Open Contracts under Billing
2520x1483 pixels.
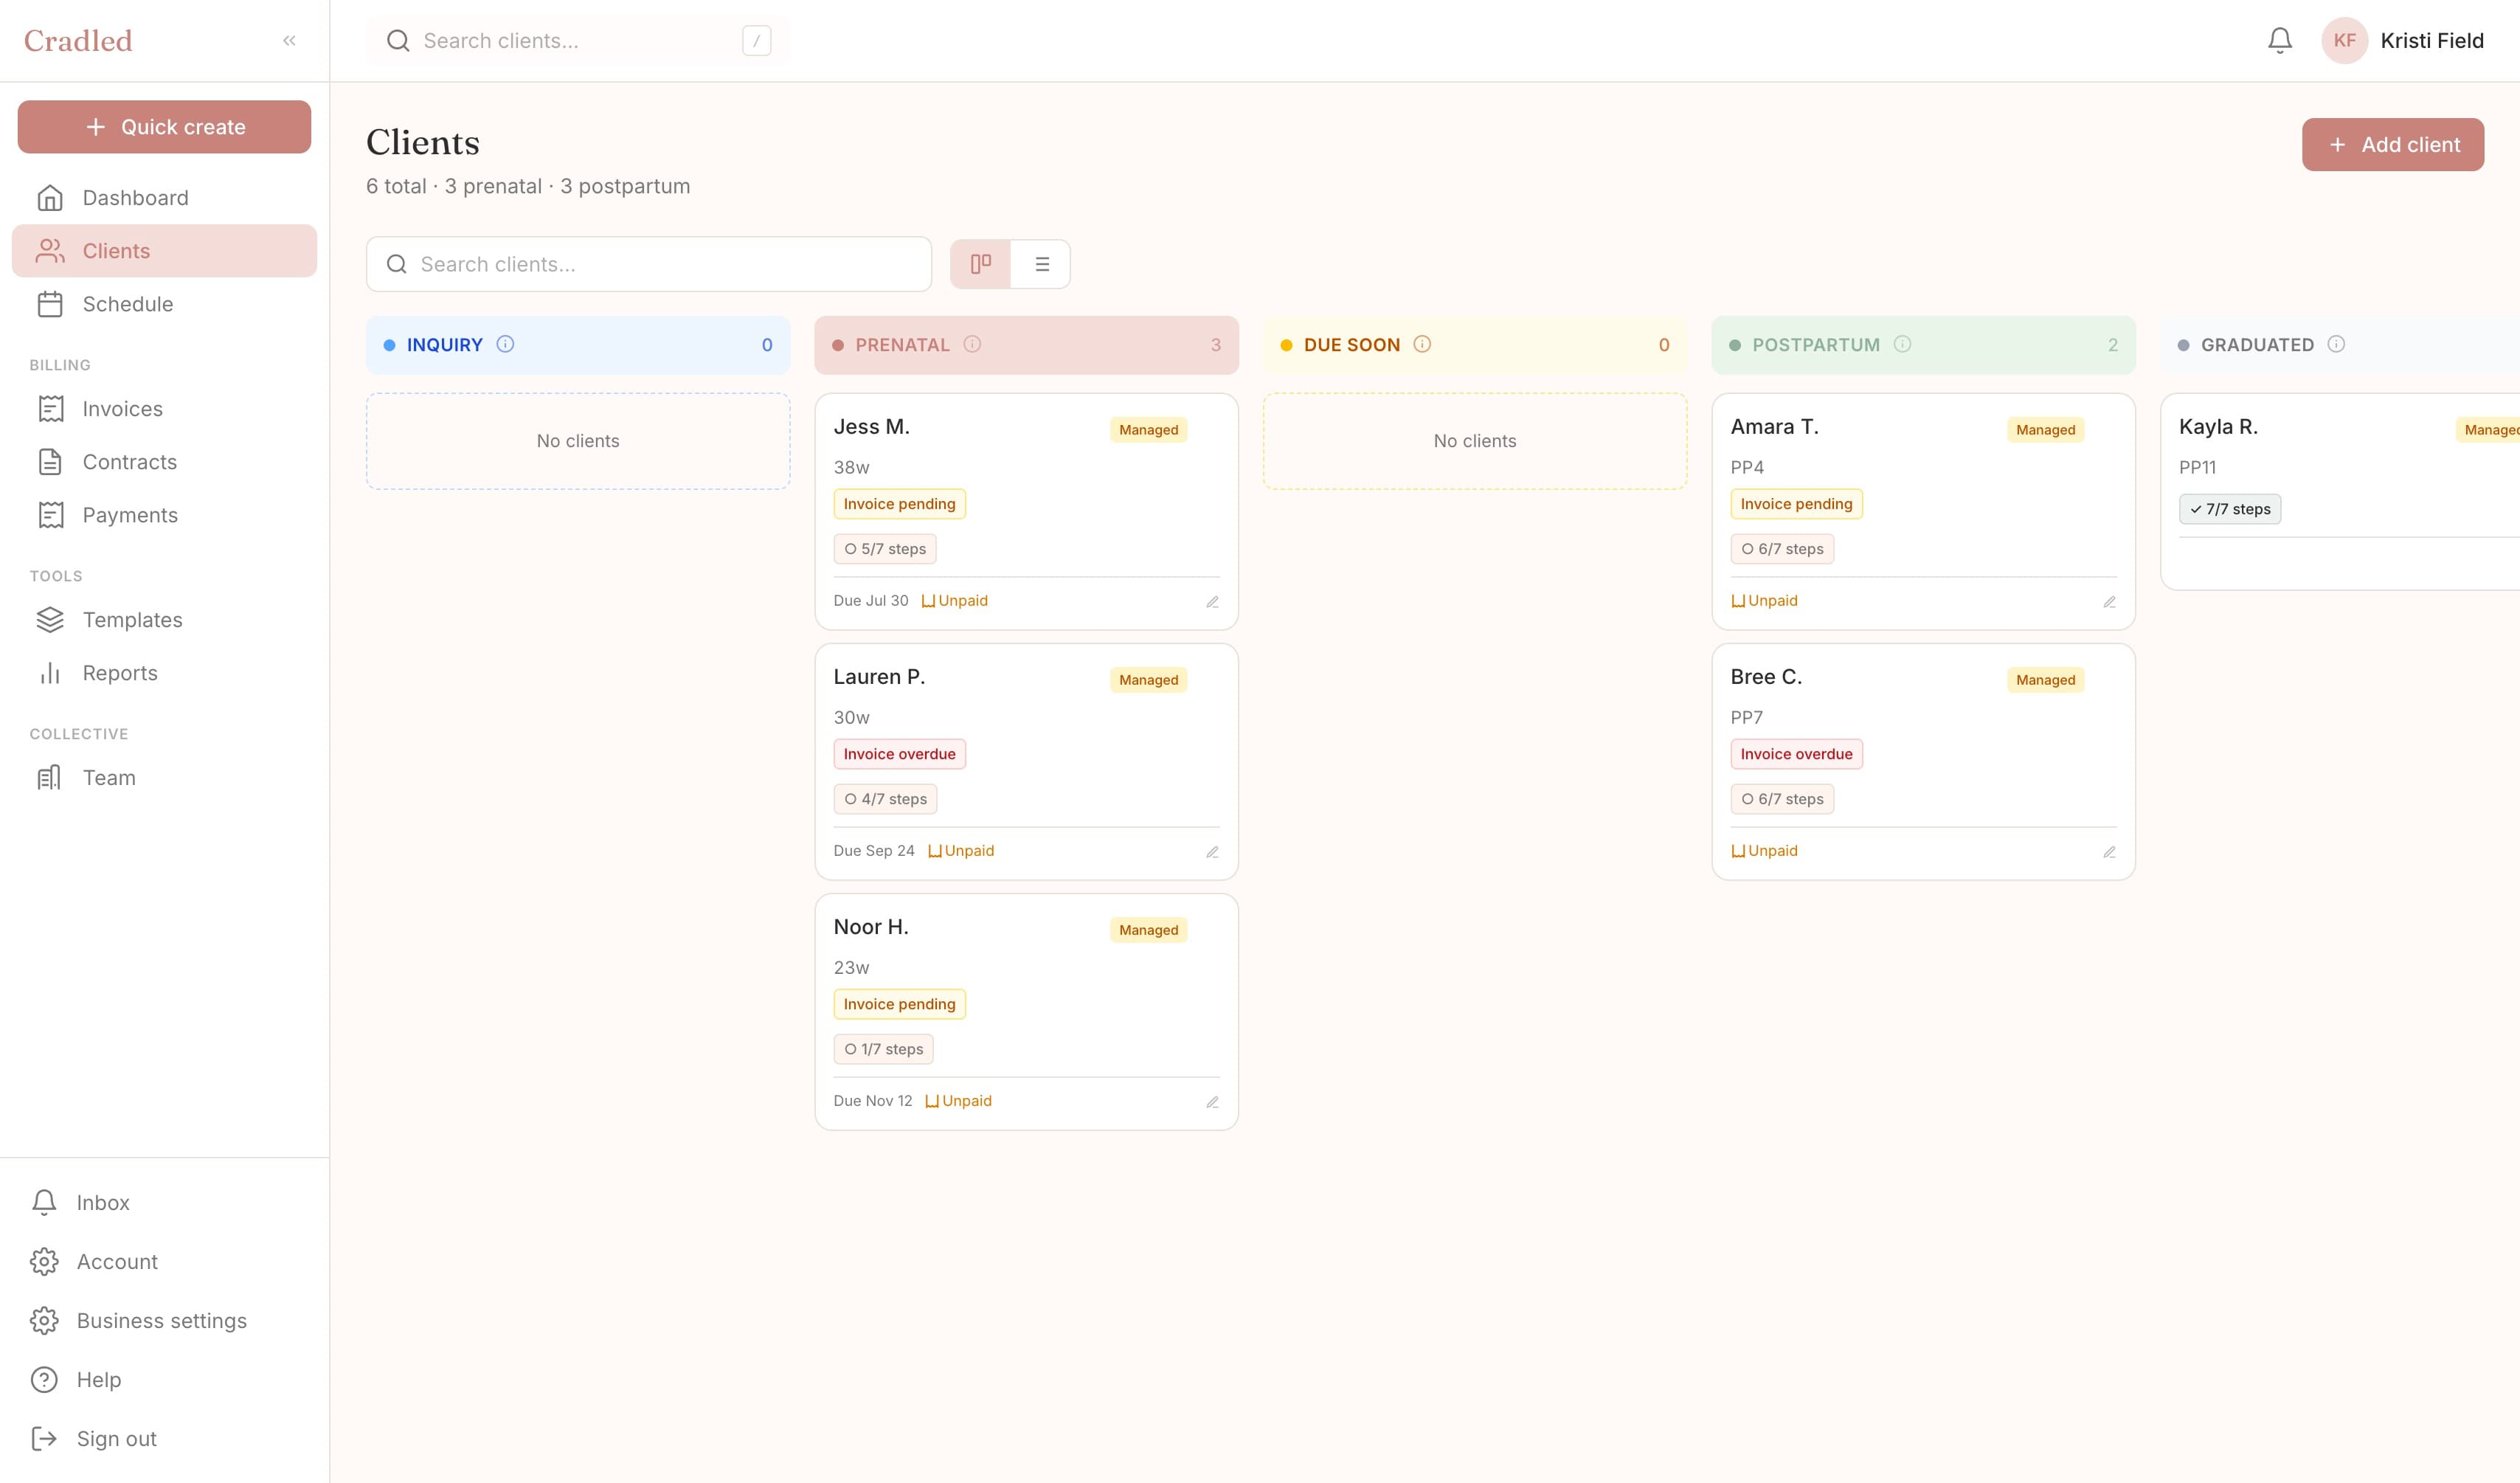coord(164,462)
